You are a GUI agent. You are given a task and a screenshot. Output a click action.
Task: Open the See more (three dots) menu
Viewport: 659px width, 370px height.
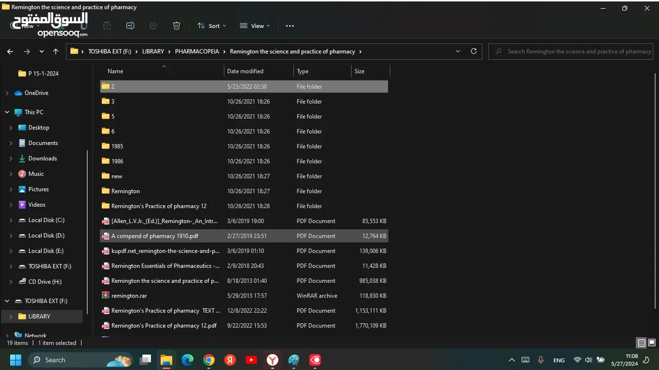click(290, 26)
